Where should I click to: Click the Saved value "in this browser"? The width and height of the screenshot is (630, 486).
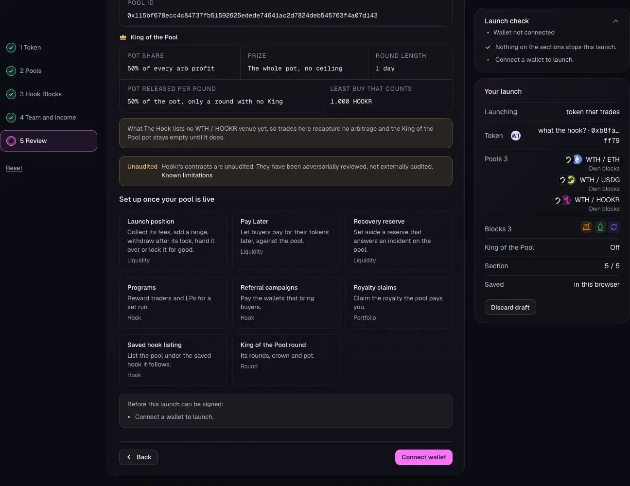pyautogui.click(x=597, y=284)
